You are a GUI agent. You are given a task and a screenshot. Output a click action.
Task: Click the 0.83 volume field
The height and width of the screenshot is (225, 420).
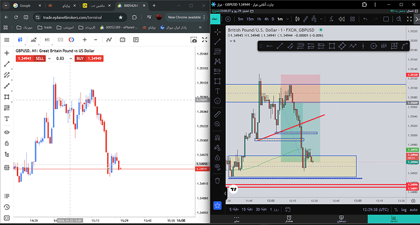coord(60,59)
